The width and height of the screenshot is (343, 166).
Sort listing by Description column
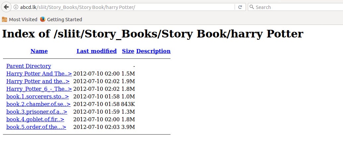pyautogui.click(x=153, y=51)
